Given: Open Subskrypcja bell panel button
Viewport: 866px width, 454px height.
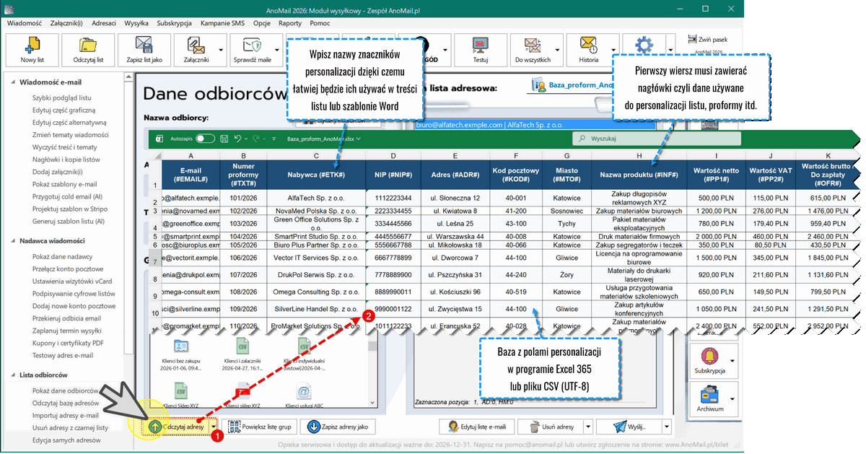Looking at the screenshot, I should coord(709,359).
